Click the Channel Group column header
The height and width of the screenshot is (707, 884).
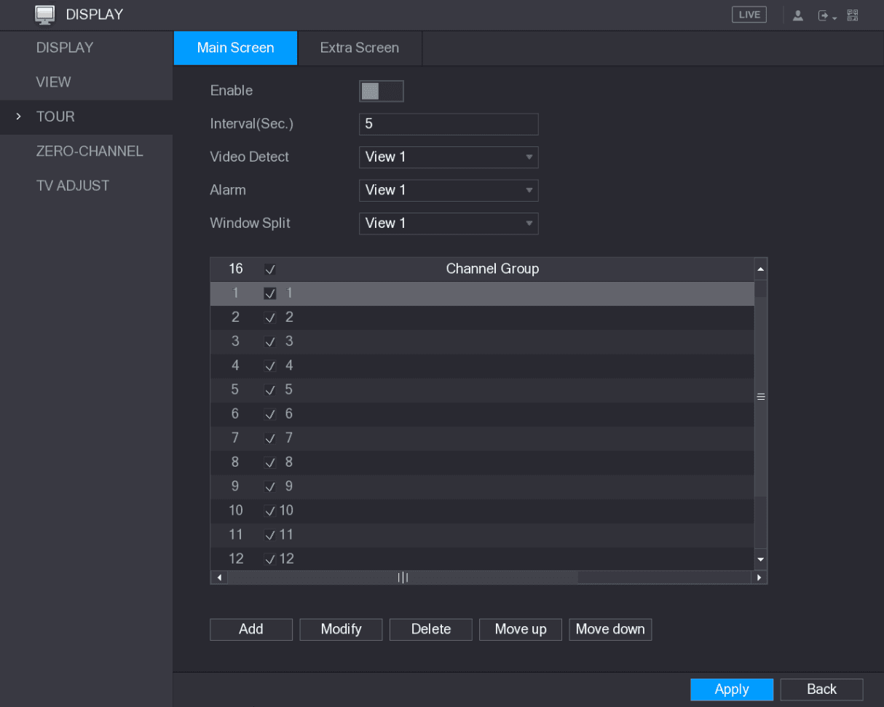[492, 269]
